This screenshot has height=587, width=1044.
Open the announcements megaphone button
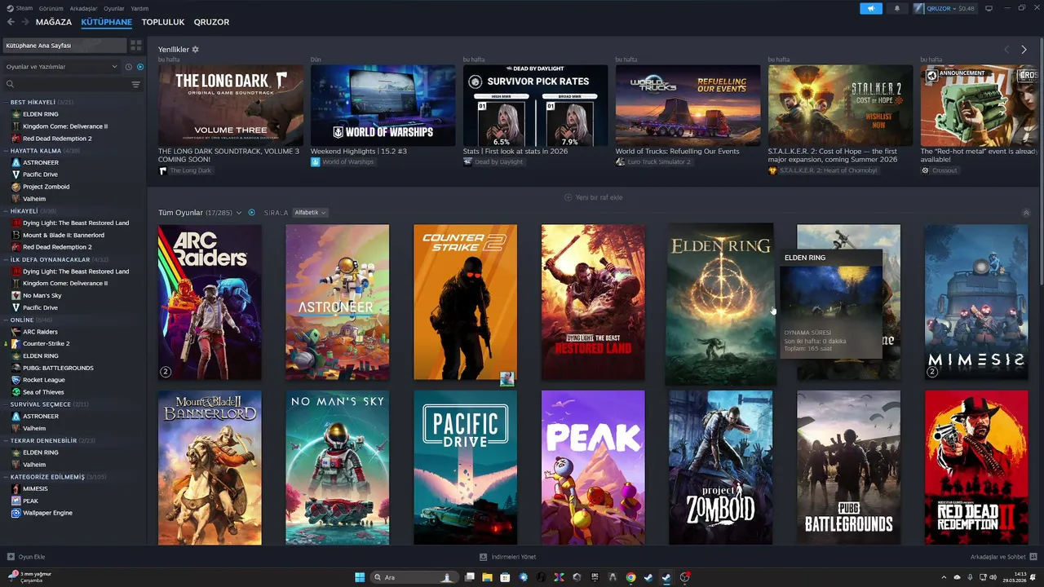pyautogui.click(x=871, y=8)
